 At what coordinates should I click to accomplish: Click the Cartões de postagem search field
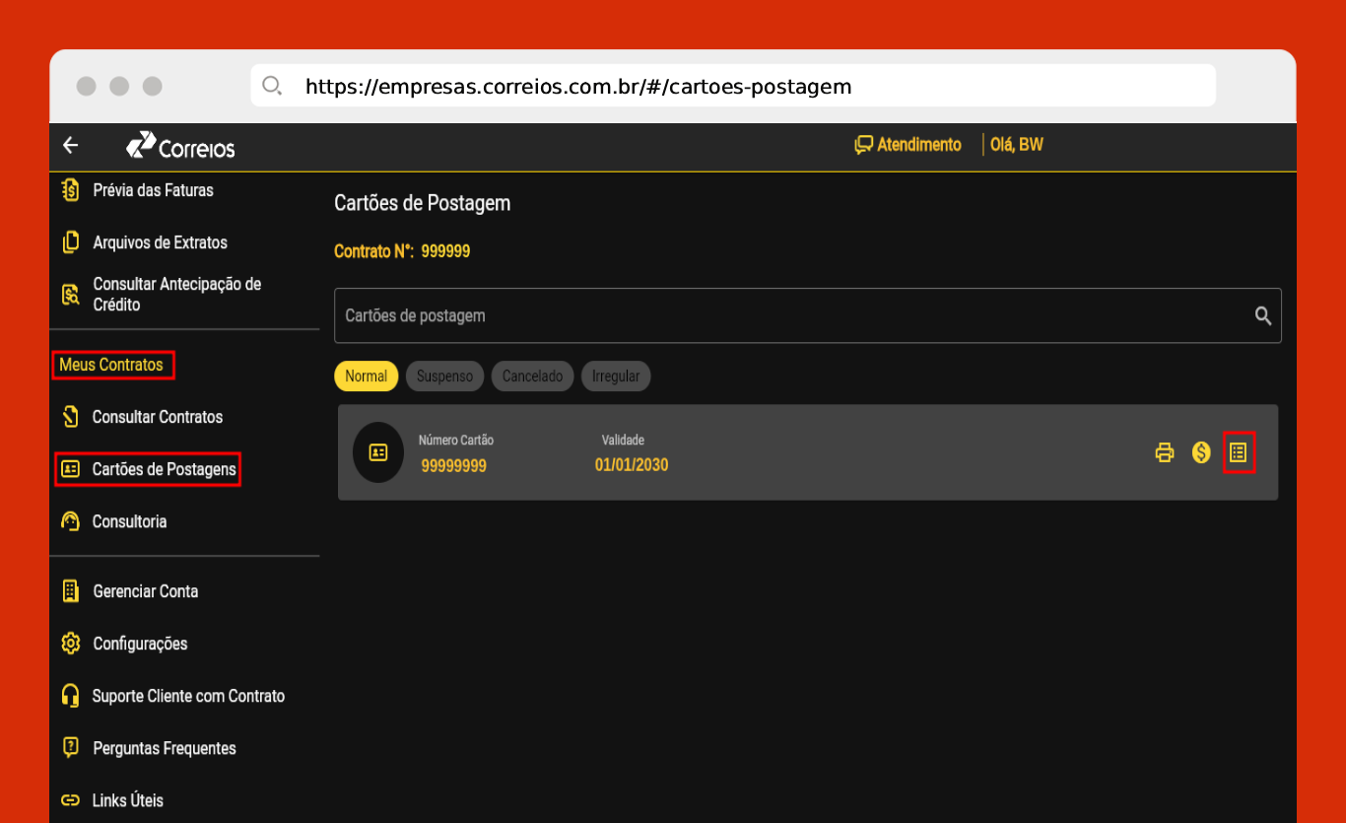click(788, 315)
